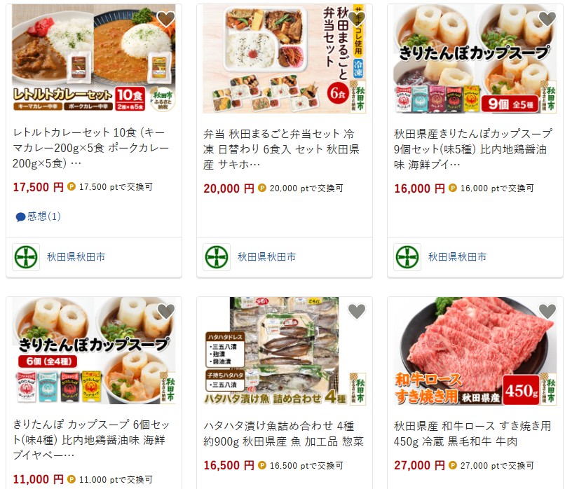Click Akita city emblem under 9-piece soup
The width and height of the screenshot is (565, 489).
coord(407,257)
